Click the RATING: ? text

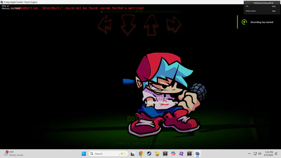pyautogui.click(x=158, y=144)
